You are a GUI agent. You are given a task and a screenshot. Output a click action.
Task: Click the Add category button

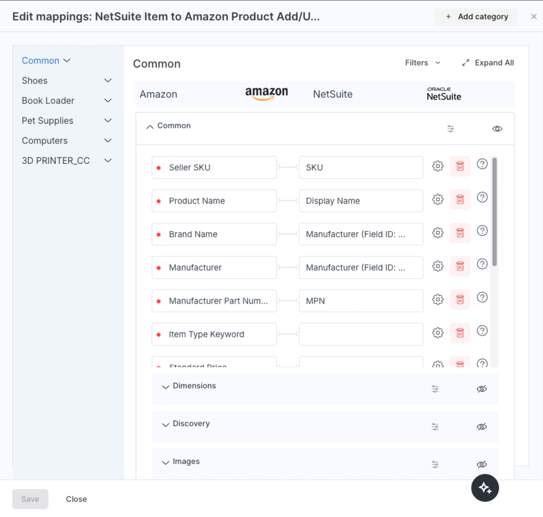point(476,17)
